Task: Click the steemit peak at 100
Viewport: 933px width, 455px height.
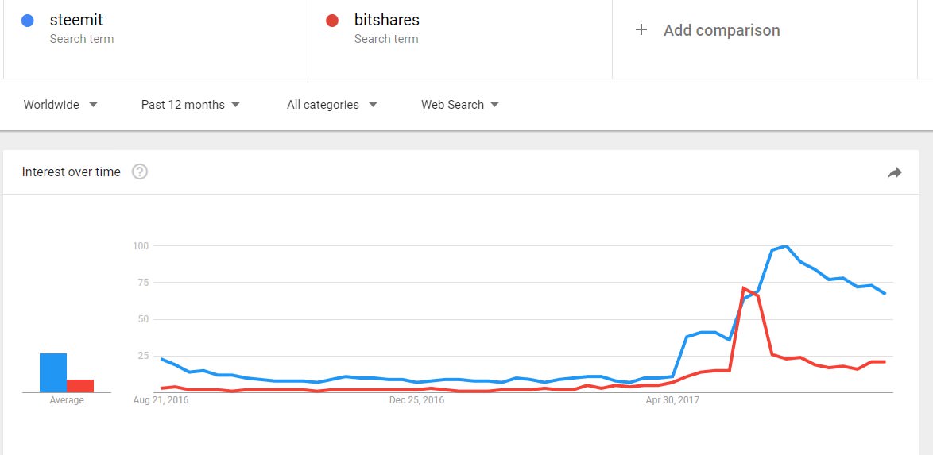Action: point(785,245)
